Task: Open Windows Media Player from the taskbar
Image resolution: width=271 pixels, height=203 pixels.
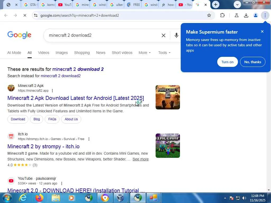Action: click(71, 198)
